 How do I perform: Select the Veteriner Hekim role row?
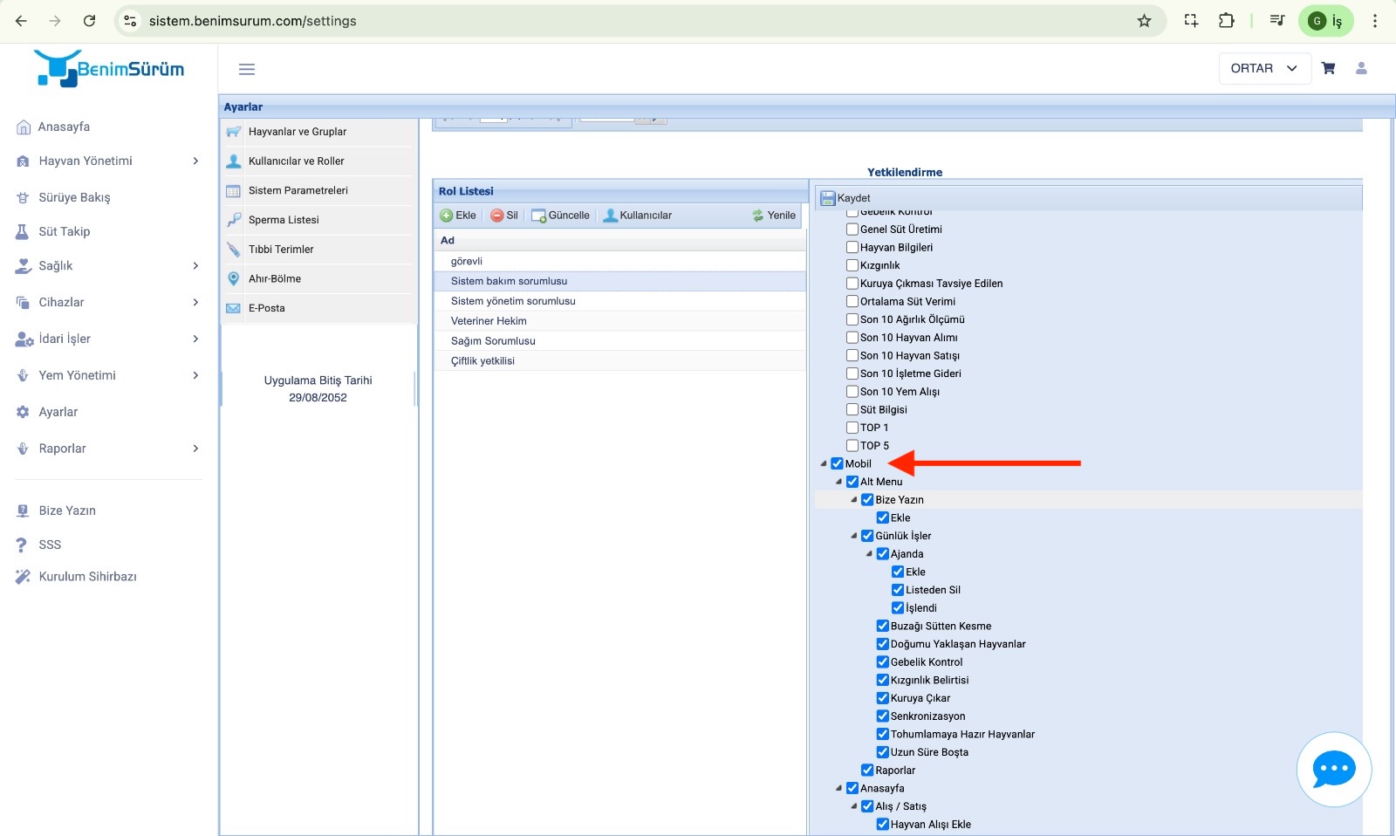pos(489,321)
